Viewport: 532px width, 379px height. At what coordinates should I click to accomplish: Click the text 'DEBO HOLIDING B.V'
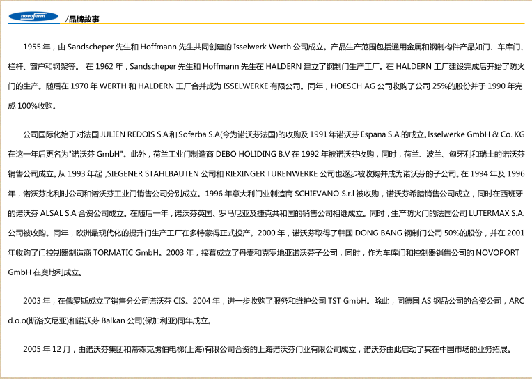253,154
